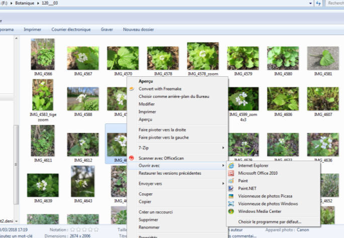This screenshot has width=344, height=238.
Task: Click the Convert with Freemake icon
Action: 132,89
